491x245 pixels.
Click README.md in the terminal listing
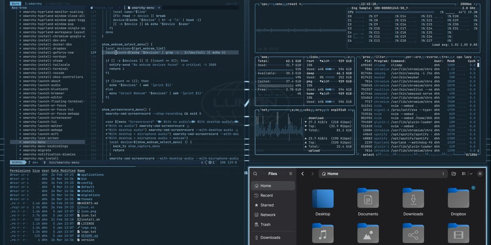pos(89,235)
